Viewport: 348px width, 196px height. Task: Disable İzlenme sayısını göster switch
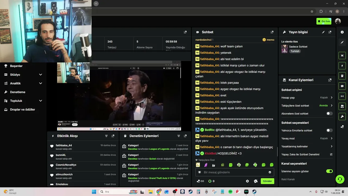tap(329, 171)
